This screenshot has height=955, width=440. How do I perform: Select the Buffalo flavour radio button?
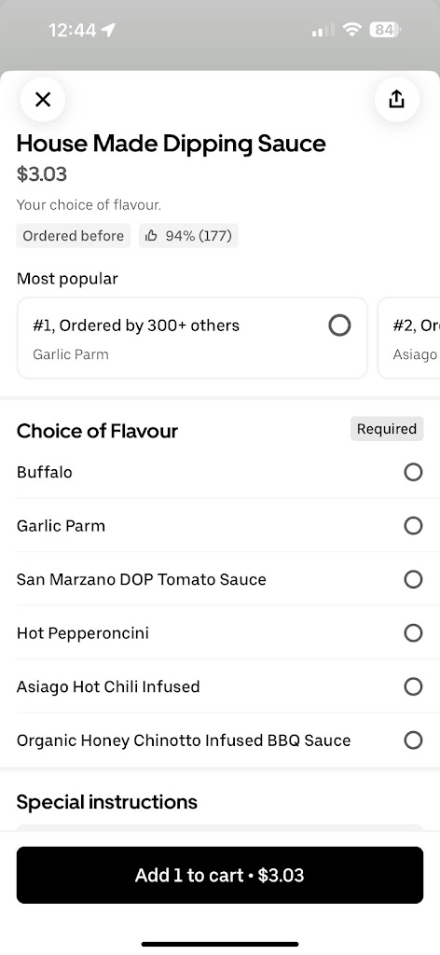coord(413,472)
